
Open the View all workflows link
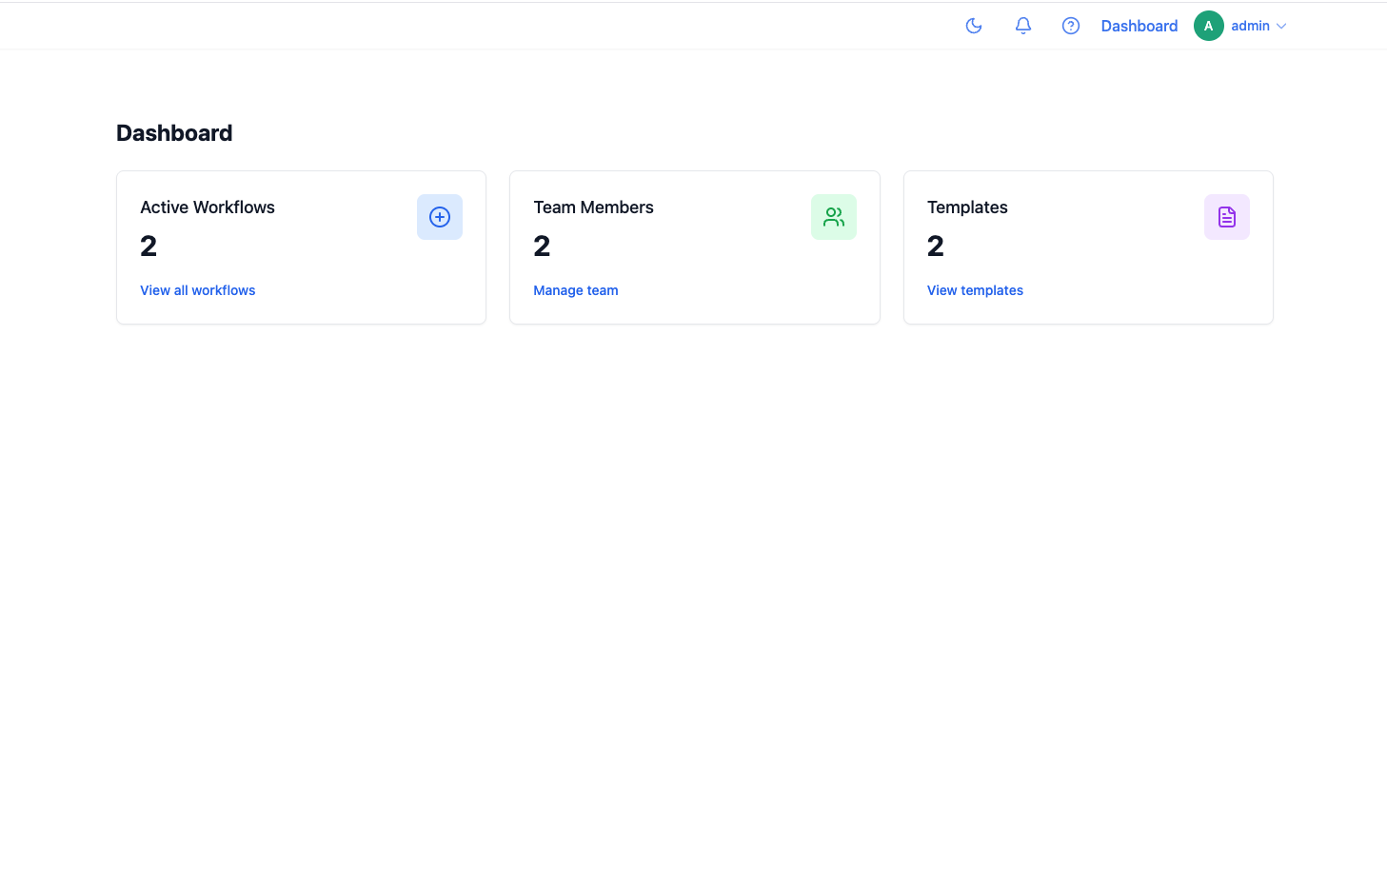pos(197,290)
